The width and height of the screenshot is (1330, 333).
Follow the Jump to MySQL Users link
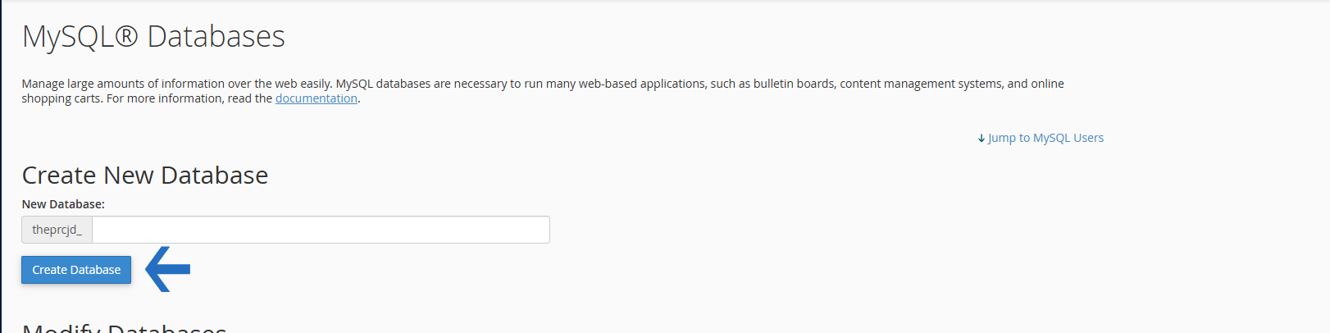[x=1045, y=138]
